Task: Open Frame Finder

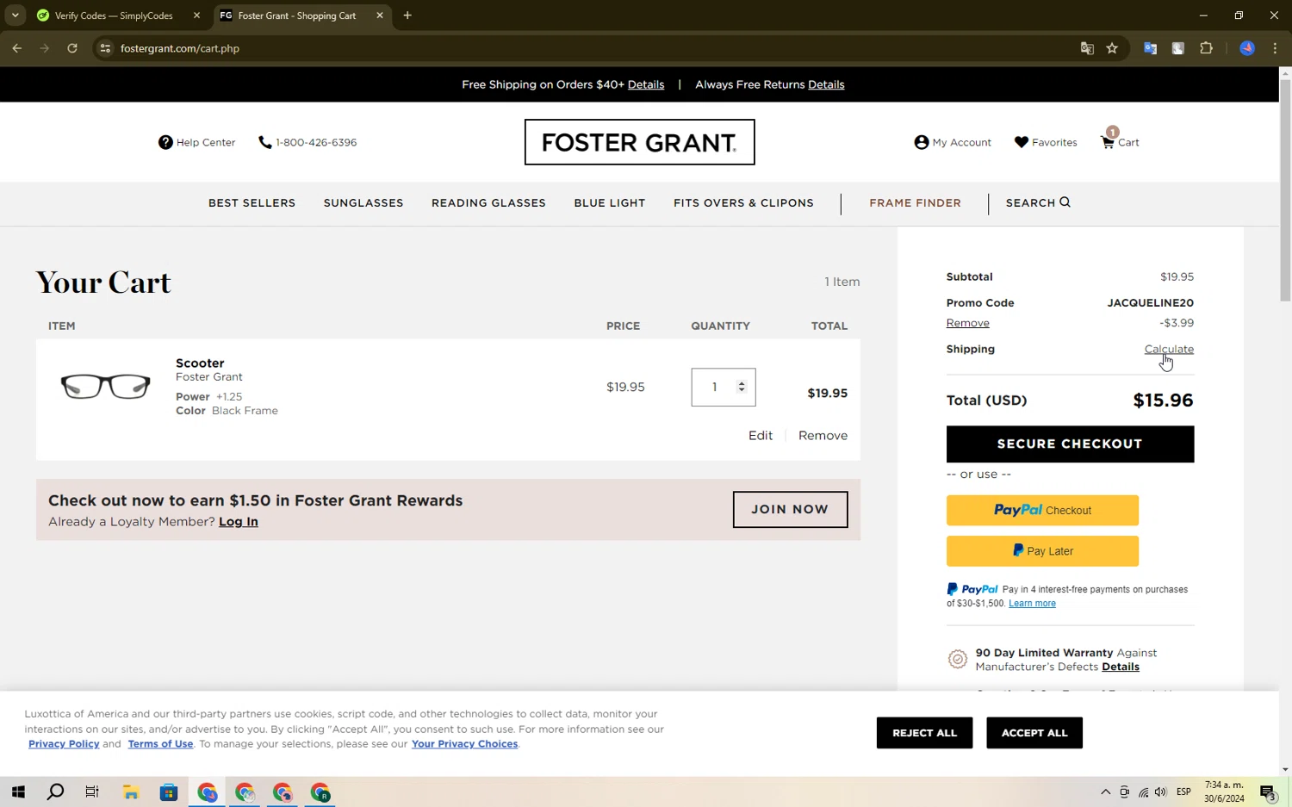Action: pos(915,203)
